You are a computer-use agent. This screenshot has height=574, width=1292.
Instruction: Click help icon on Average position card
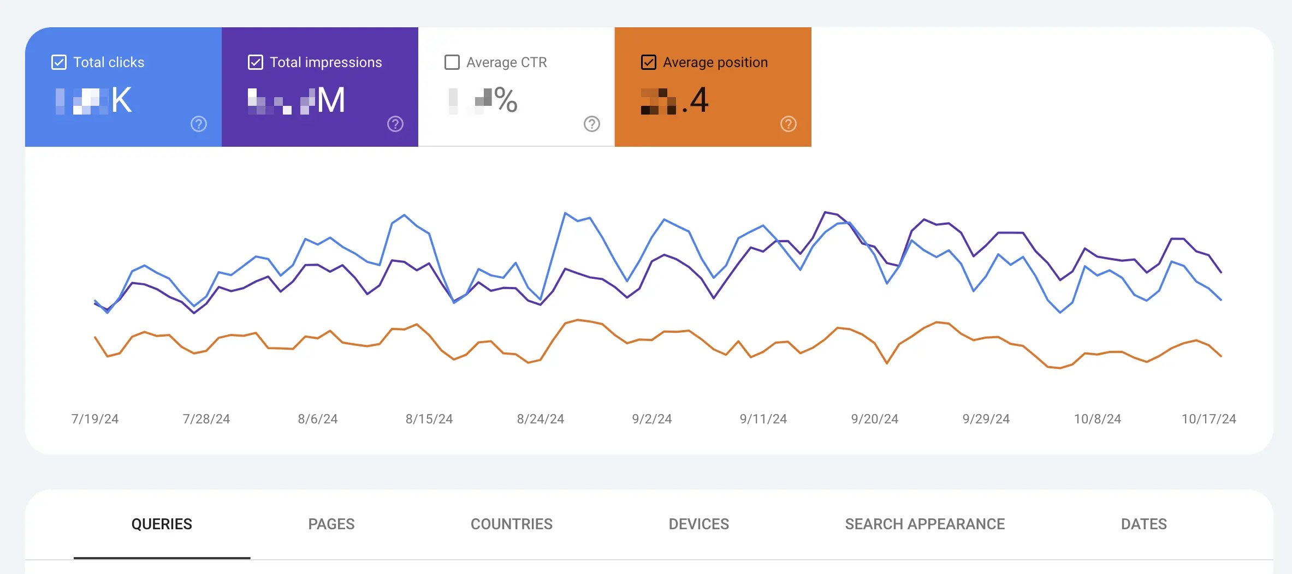[x=789, y=124]
